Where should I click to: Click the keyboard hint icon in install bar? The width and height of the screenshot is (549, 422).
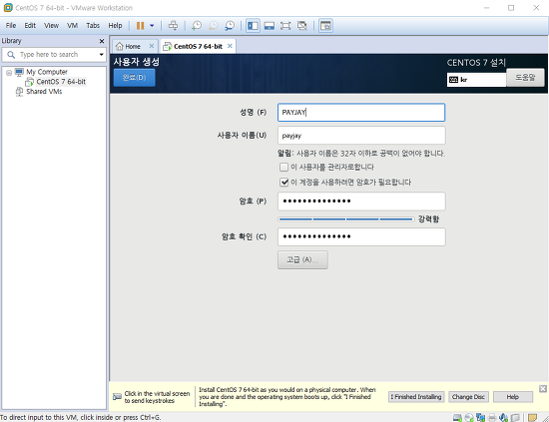[117, 397]
